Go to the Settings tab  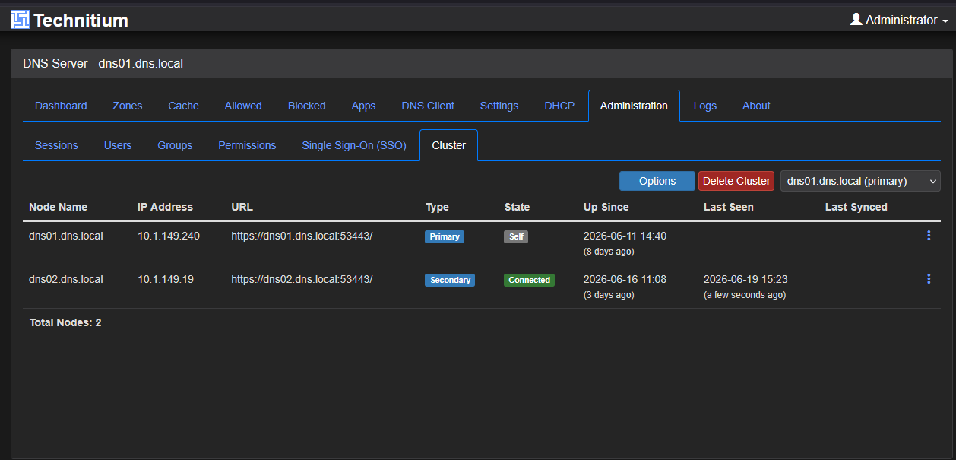tap(499, 106)
